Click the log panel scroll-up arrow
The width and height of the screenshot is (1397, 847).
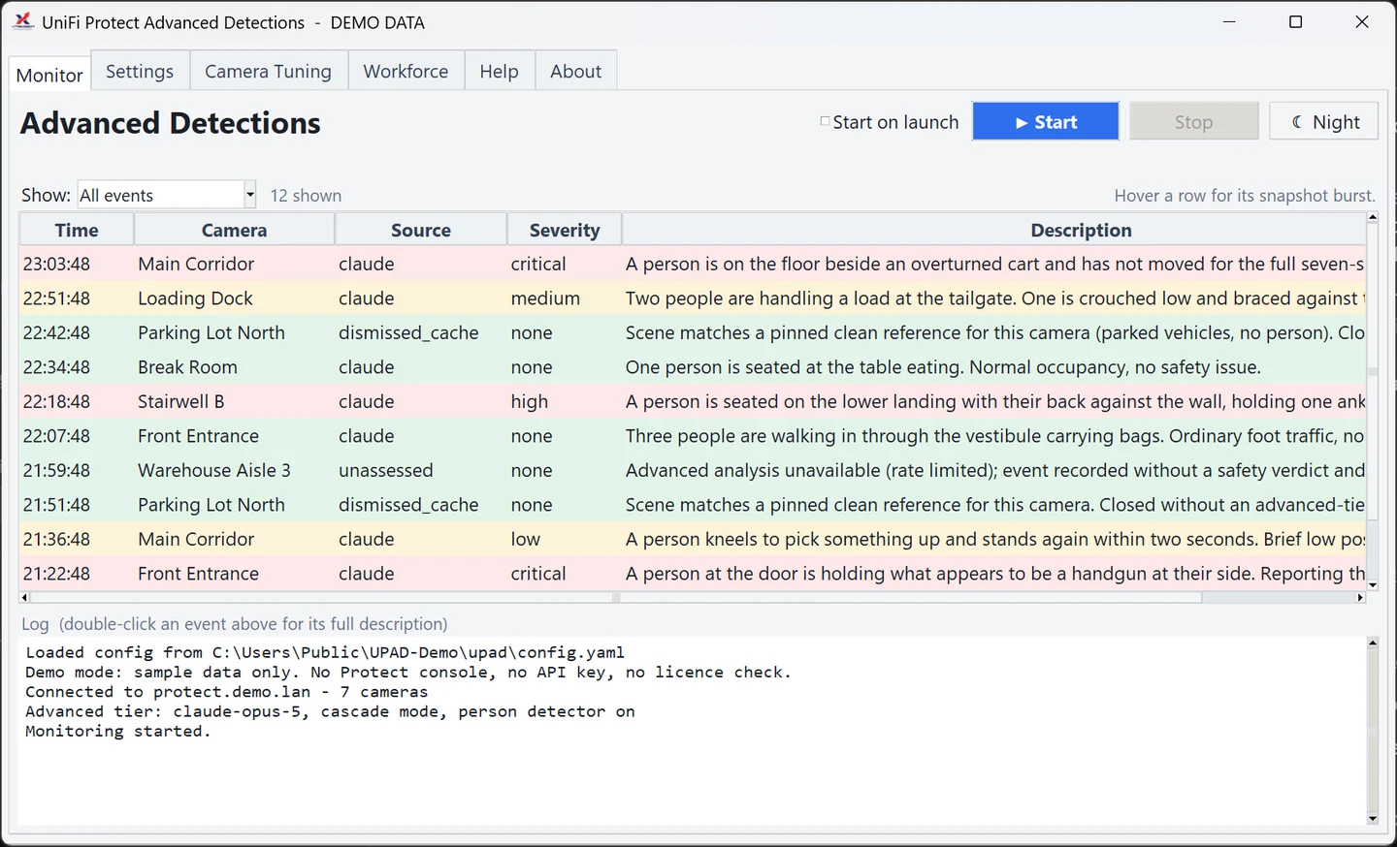pyautogui.click(x=1372, y=643)
